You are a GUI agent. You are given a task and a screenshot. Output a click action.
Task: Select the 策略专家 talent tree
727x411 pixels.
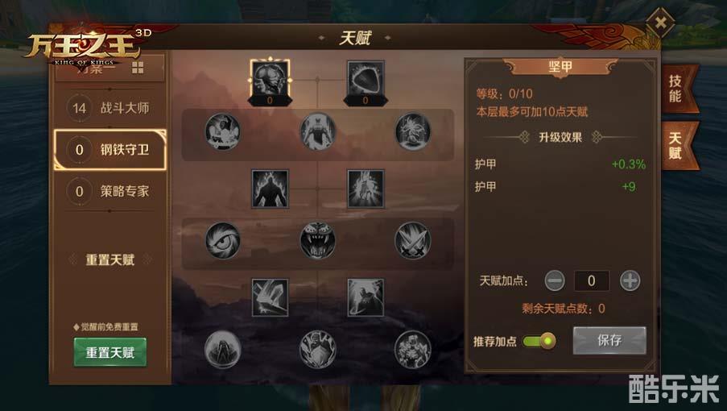(109, 191)
